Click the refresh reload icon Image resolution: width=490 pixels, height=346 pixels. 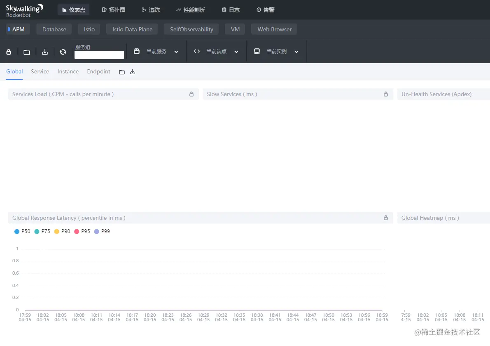63,52
